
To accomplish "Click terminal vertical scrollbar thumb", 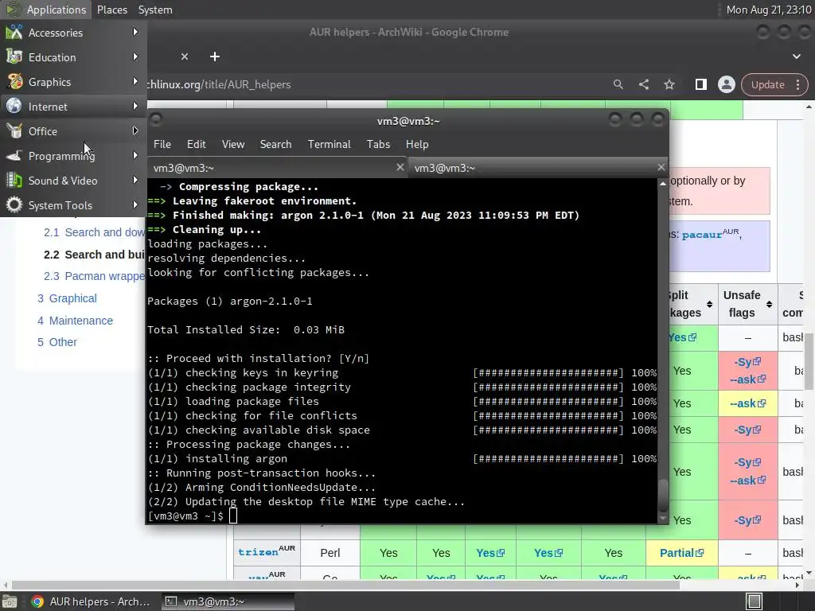I will point(663,494).
